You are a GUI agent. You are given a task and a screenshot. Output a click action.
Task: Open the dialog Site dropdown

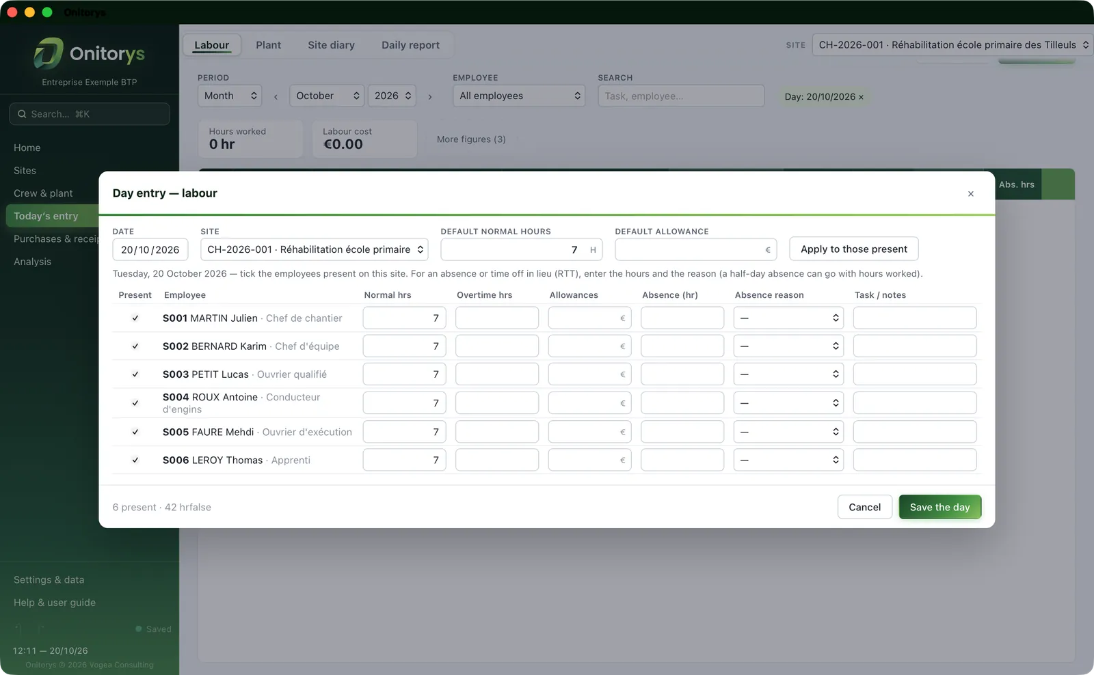click(315, 249)
